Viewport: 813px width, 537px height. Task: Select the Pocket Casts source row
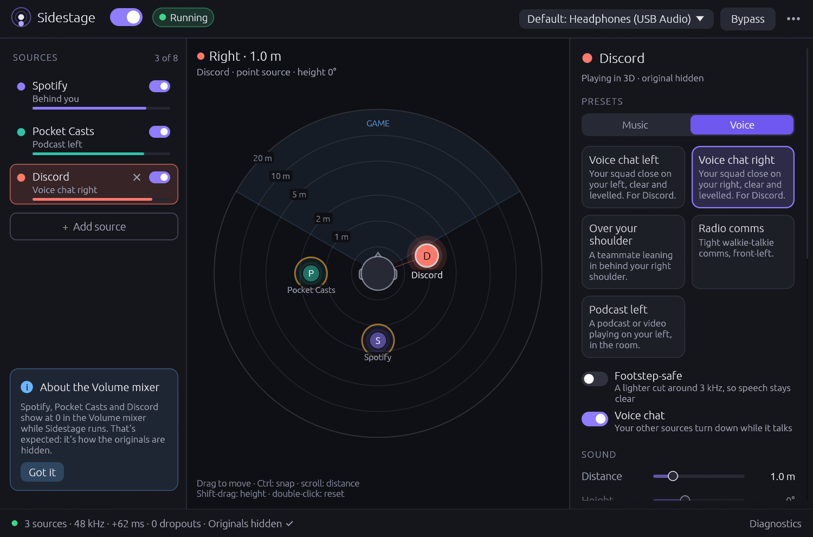[94, 138]
